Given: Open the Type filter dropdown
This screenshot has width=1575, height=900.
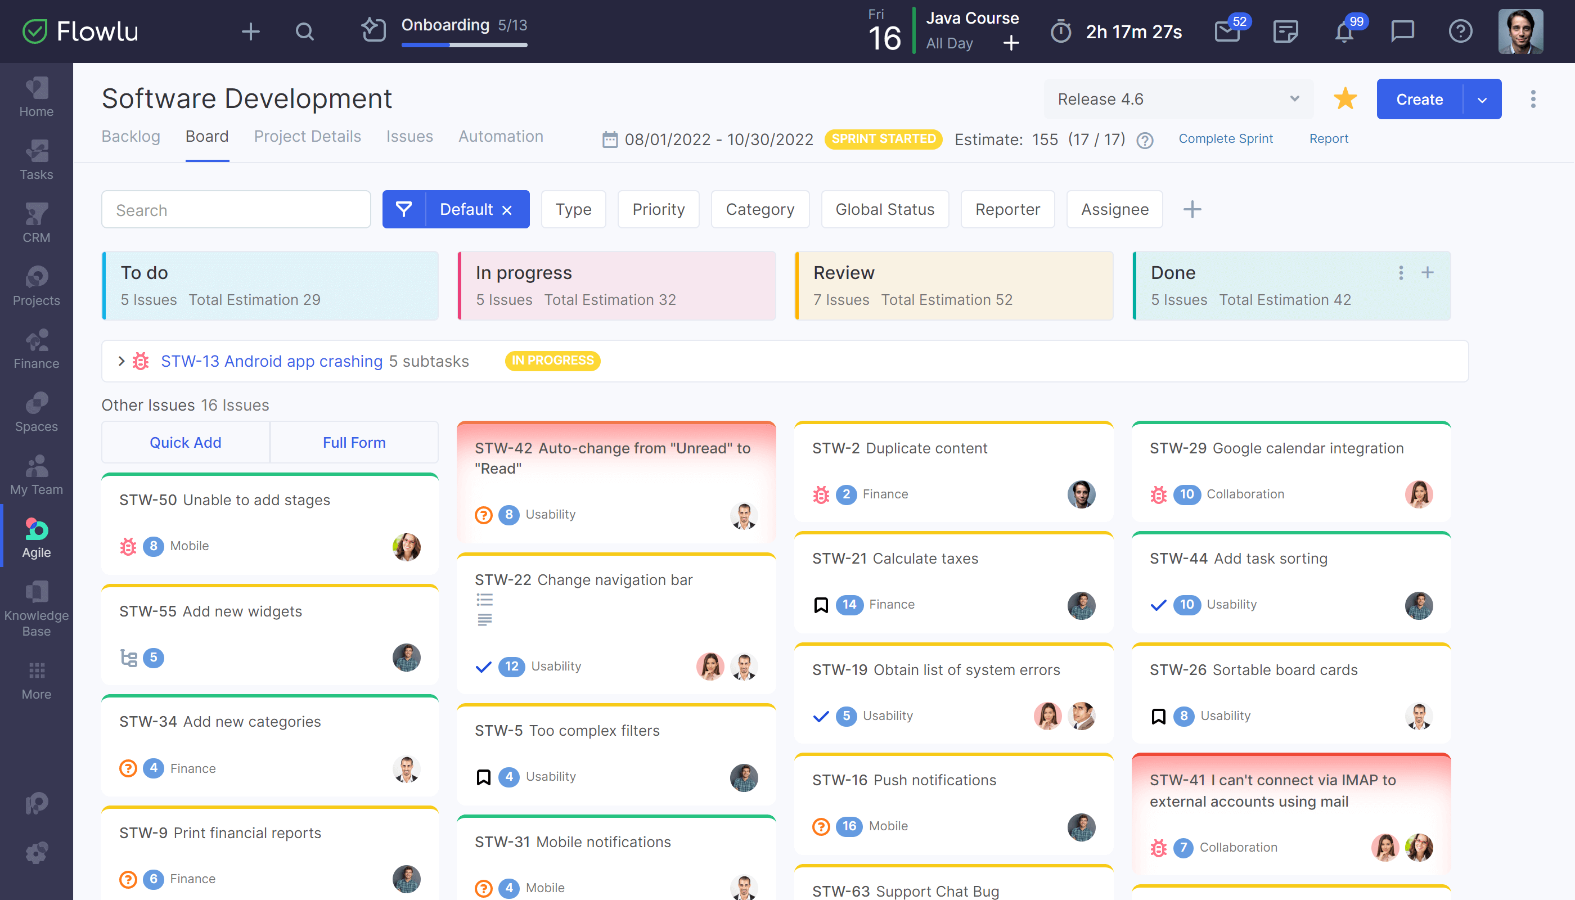Looking at the screenshot, I should 573,210.
